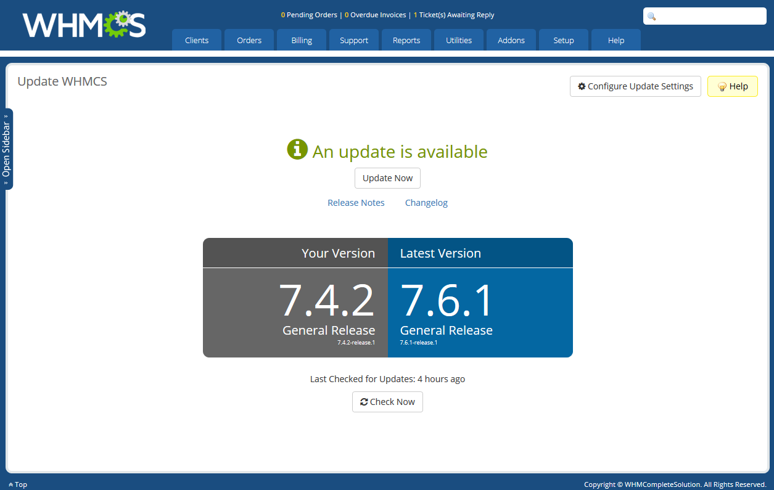The width and height of the screenshot is (774, 490).
Task: Click the Latest Version header
Action: tap(440, 253)
